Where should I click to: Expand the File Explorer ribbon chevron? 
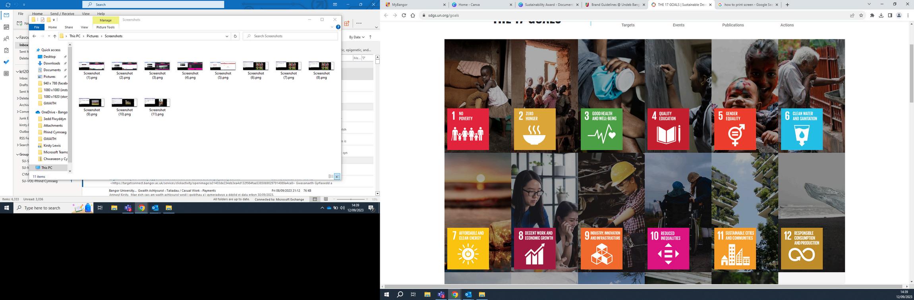tap(332, 27)
